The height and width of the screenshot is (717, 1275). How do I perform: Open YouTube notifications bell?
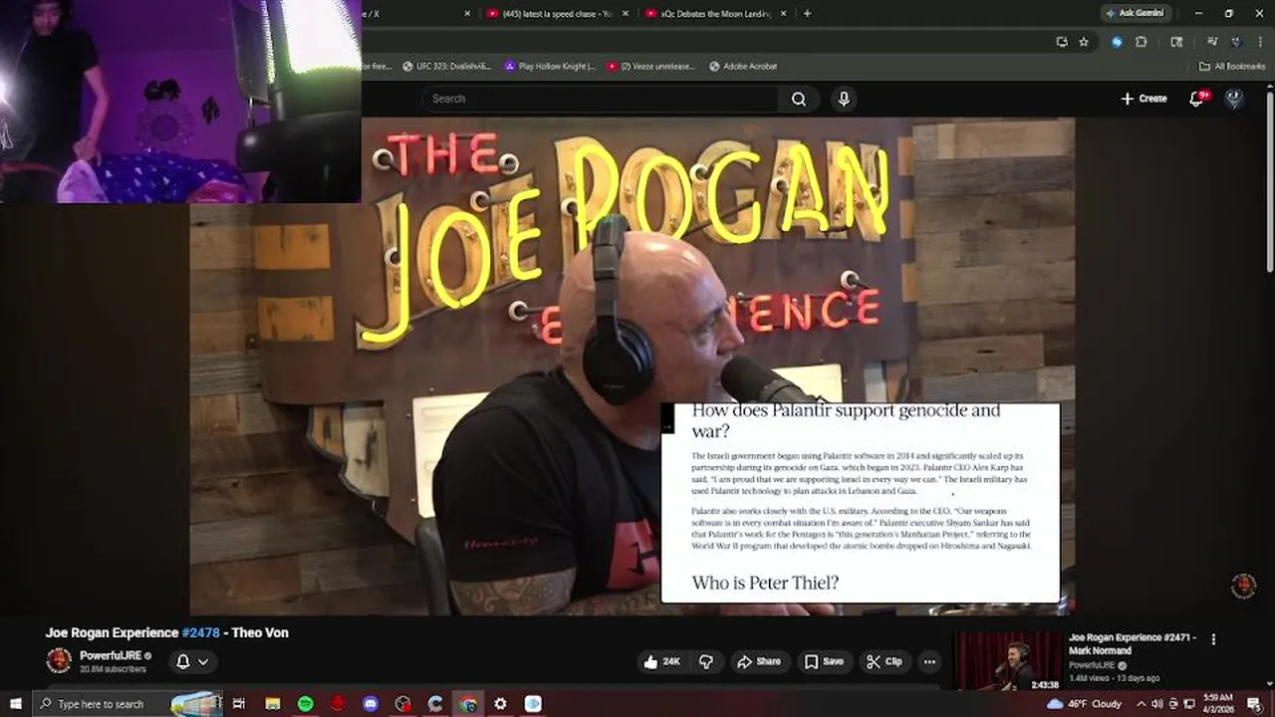tap(1197, 99)
